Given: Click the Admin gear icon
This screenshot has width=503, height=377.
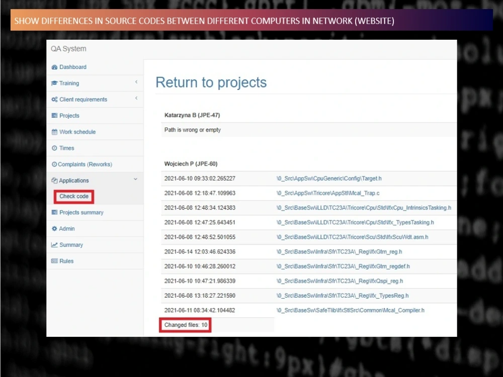Looking at the screenshot, I should [x=54, y=229].
